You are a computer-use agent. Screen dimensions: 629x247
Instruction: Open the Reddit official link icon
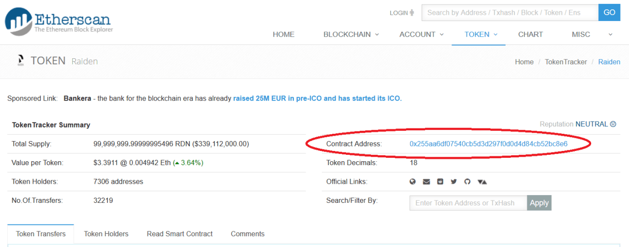tap(440, 181)
